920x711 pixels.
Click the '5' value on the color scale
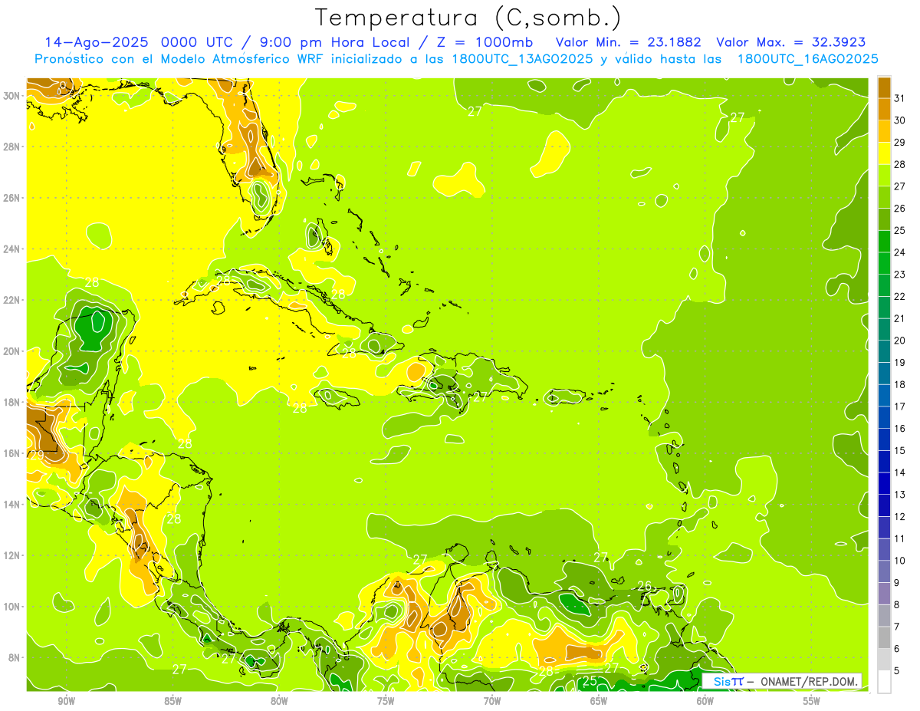point(898,671)
